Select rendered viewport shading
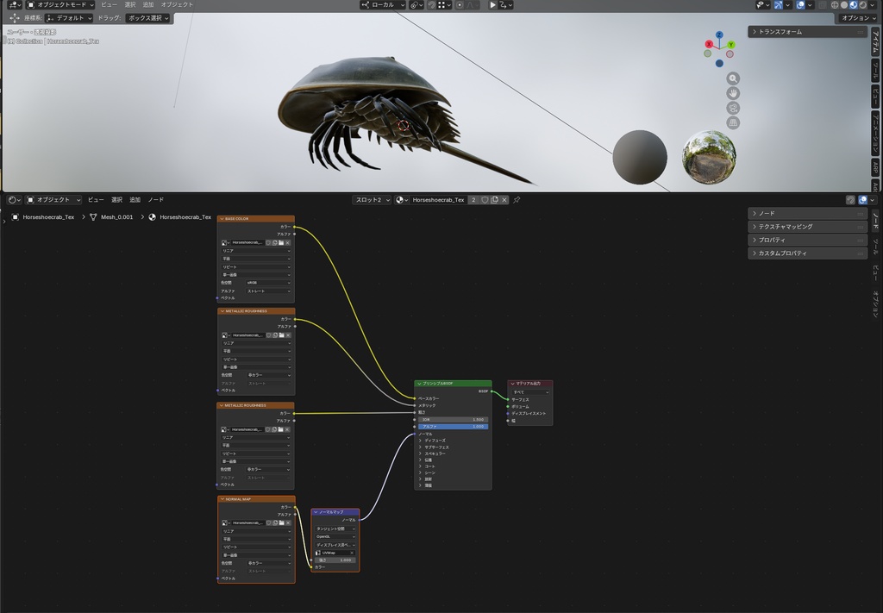Screen dimensions: 883x613 click(x=862, y=4)
